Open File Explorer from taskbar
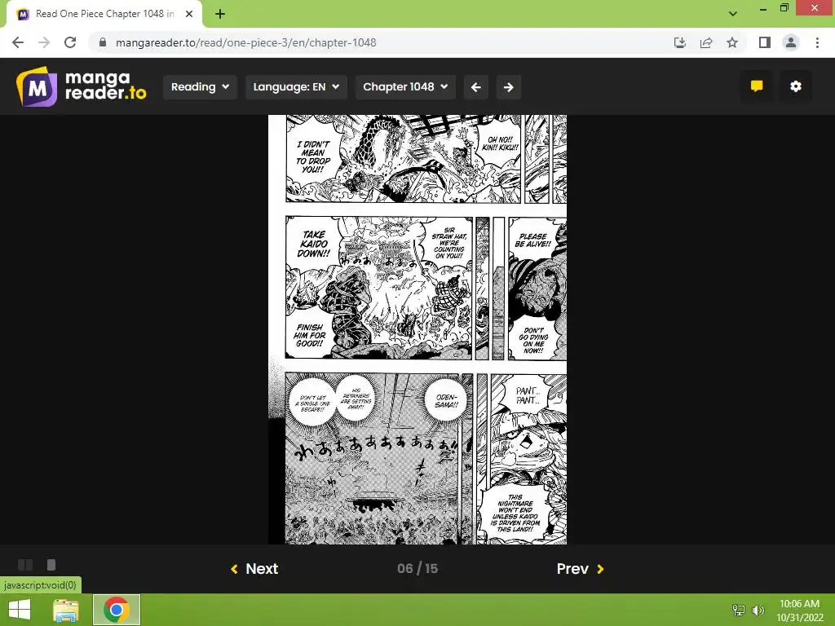 66,610
